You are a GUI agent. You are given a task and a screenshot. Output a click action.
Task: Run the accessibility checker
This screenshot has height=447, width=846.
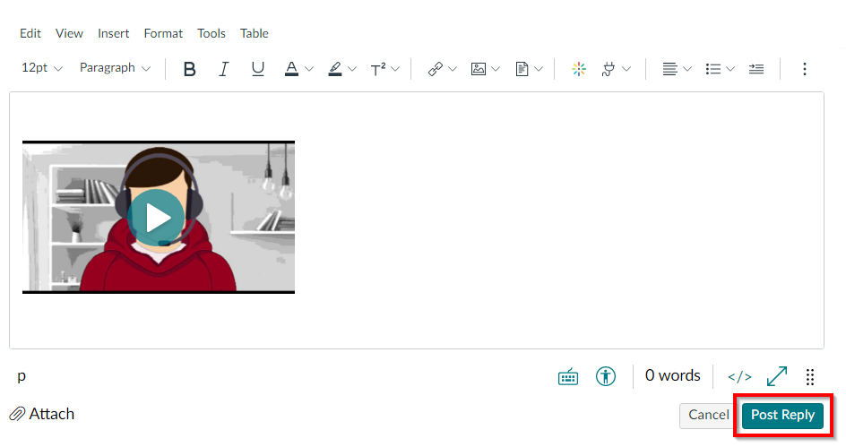pyautogui.click(x=606, y=376)
